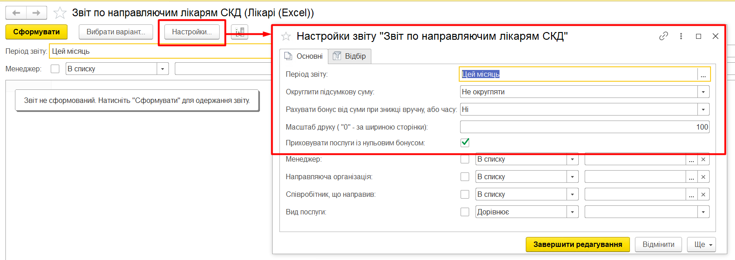Clear the Менеджер value with X button
The width and height of the screenshot is (735, 260).
point(703,159)
